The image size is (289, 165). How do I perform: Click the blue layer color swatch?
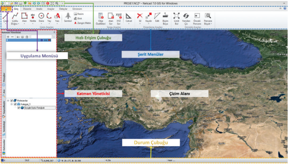pyautogui.click(x=41, y=40)
